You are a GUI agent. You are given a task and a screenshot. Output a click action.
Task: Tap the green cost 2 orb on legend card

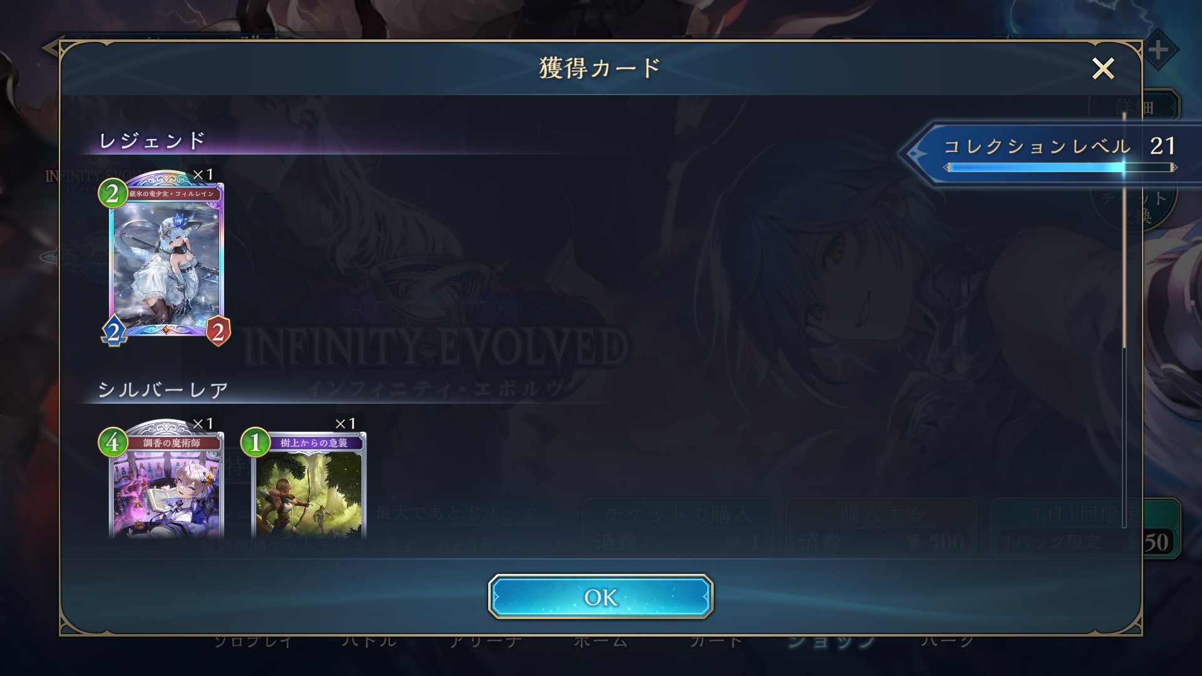click(113, 193)
